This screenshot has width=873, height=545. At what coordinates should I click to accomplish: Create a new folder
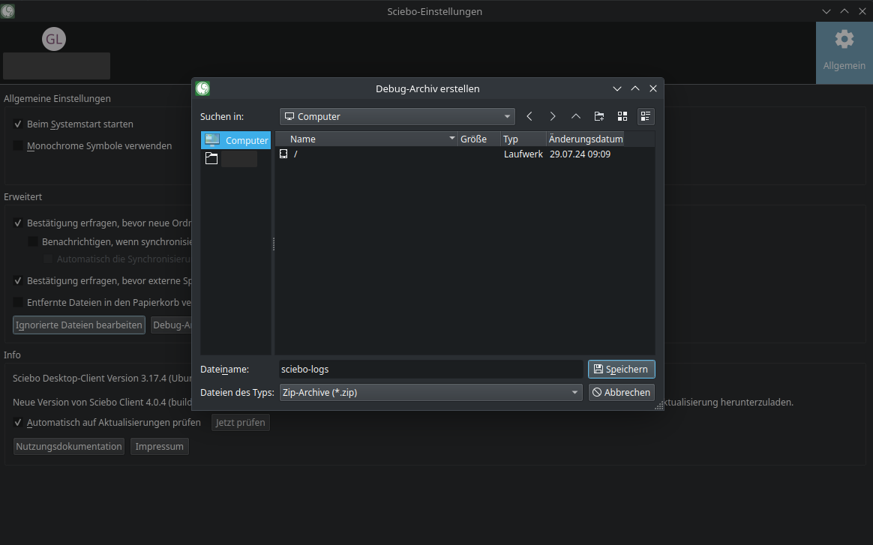(x=599, y=116)
